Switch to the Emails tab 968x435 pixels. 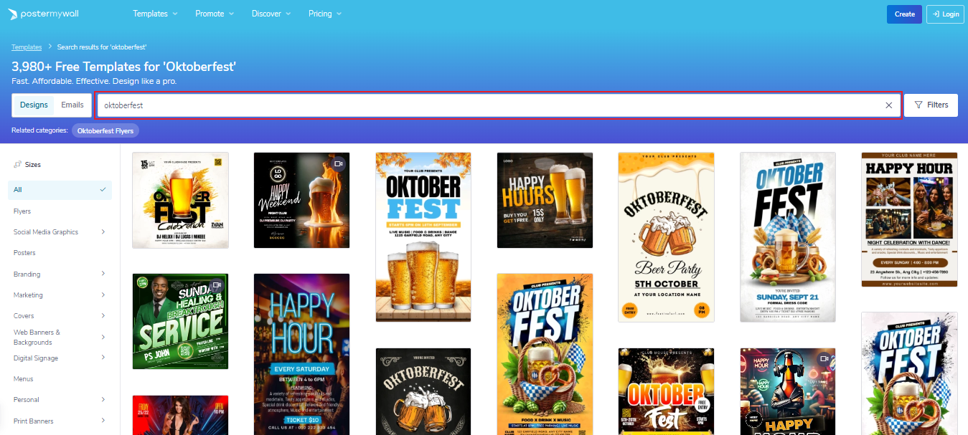[72, 105]
